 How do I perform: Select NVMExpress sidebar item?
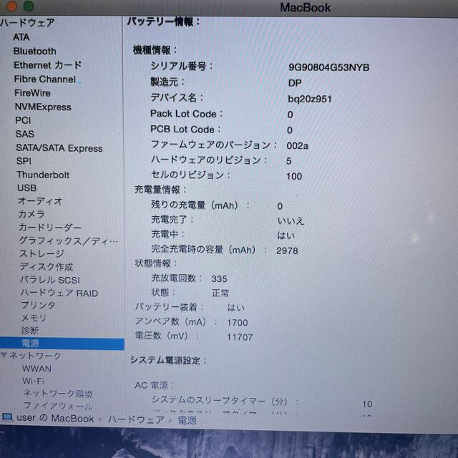(x=43, y=107)
